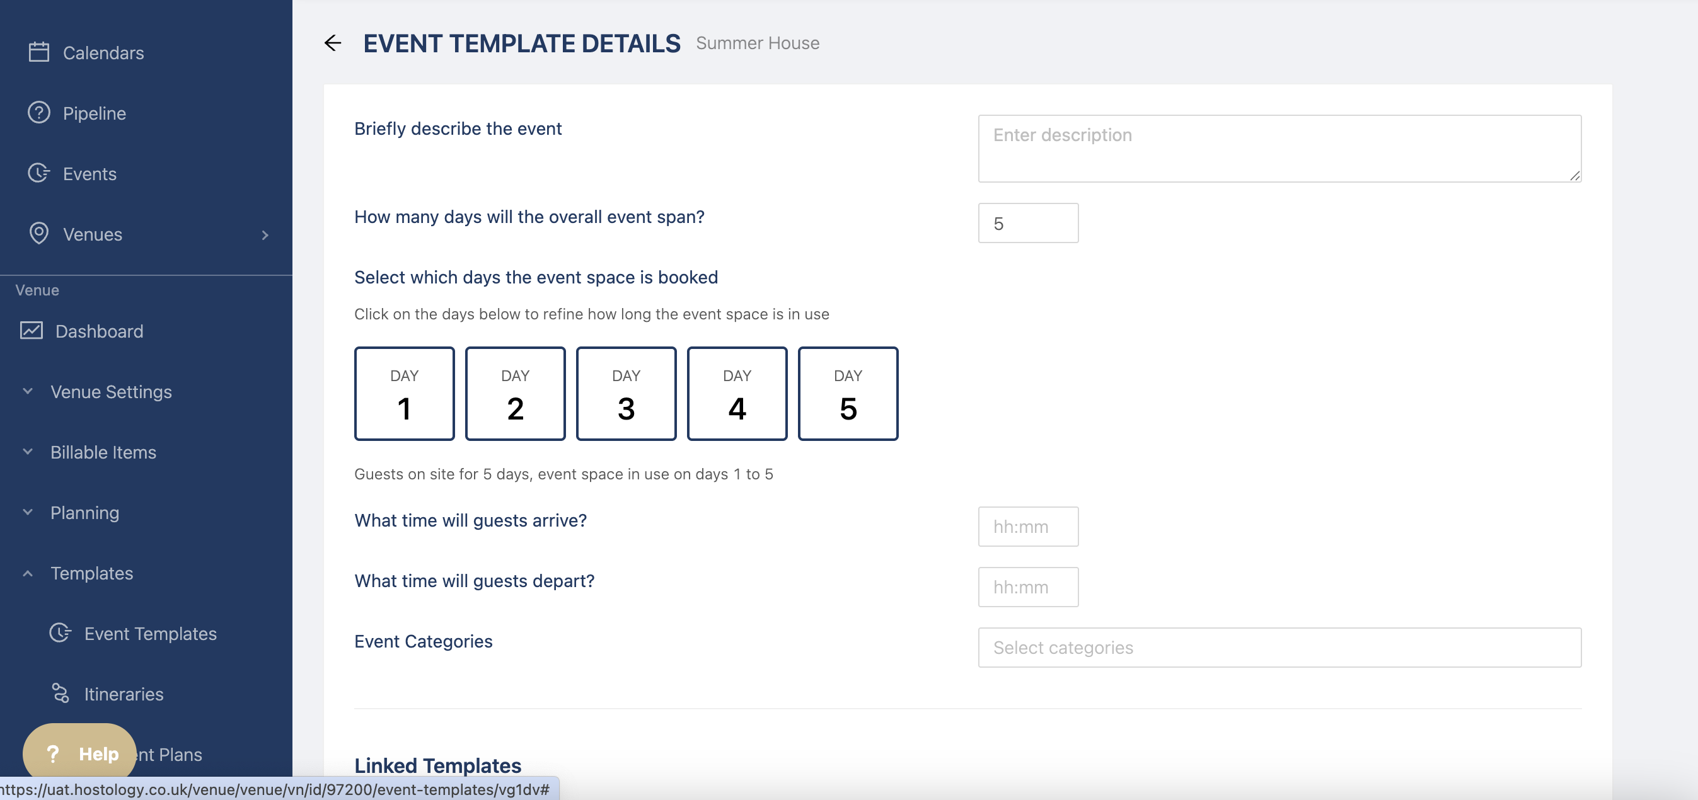
Task: Expand the Venue Settings section
Action: pos(111,391)
